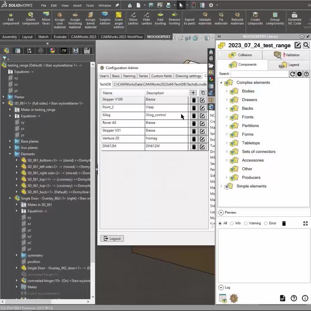The image size is (311, 311).
Task: Select Grain angle edition tool
Action: 119,20
